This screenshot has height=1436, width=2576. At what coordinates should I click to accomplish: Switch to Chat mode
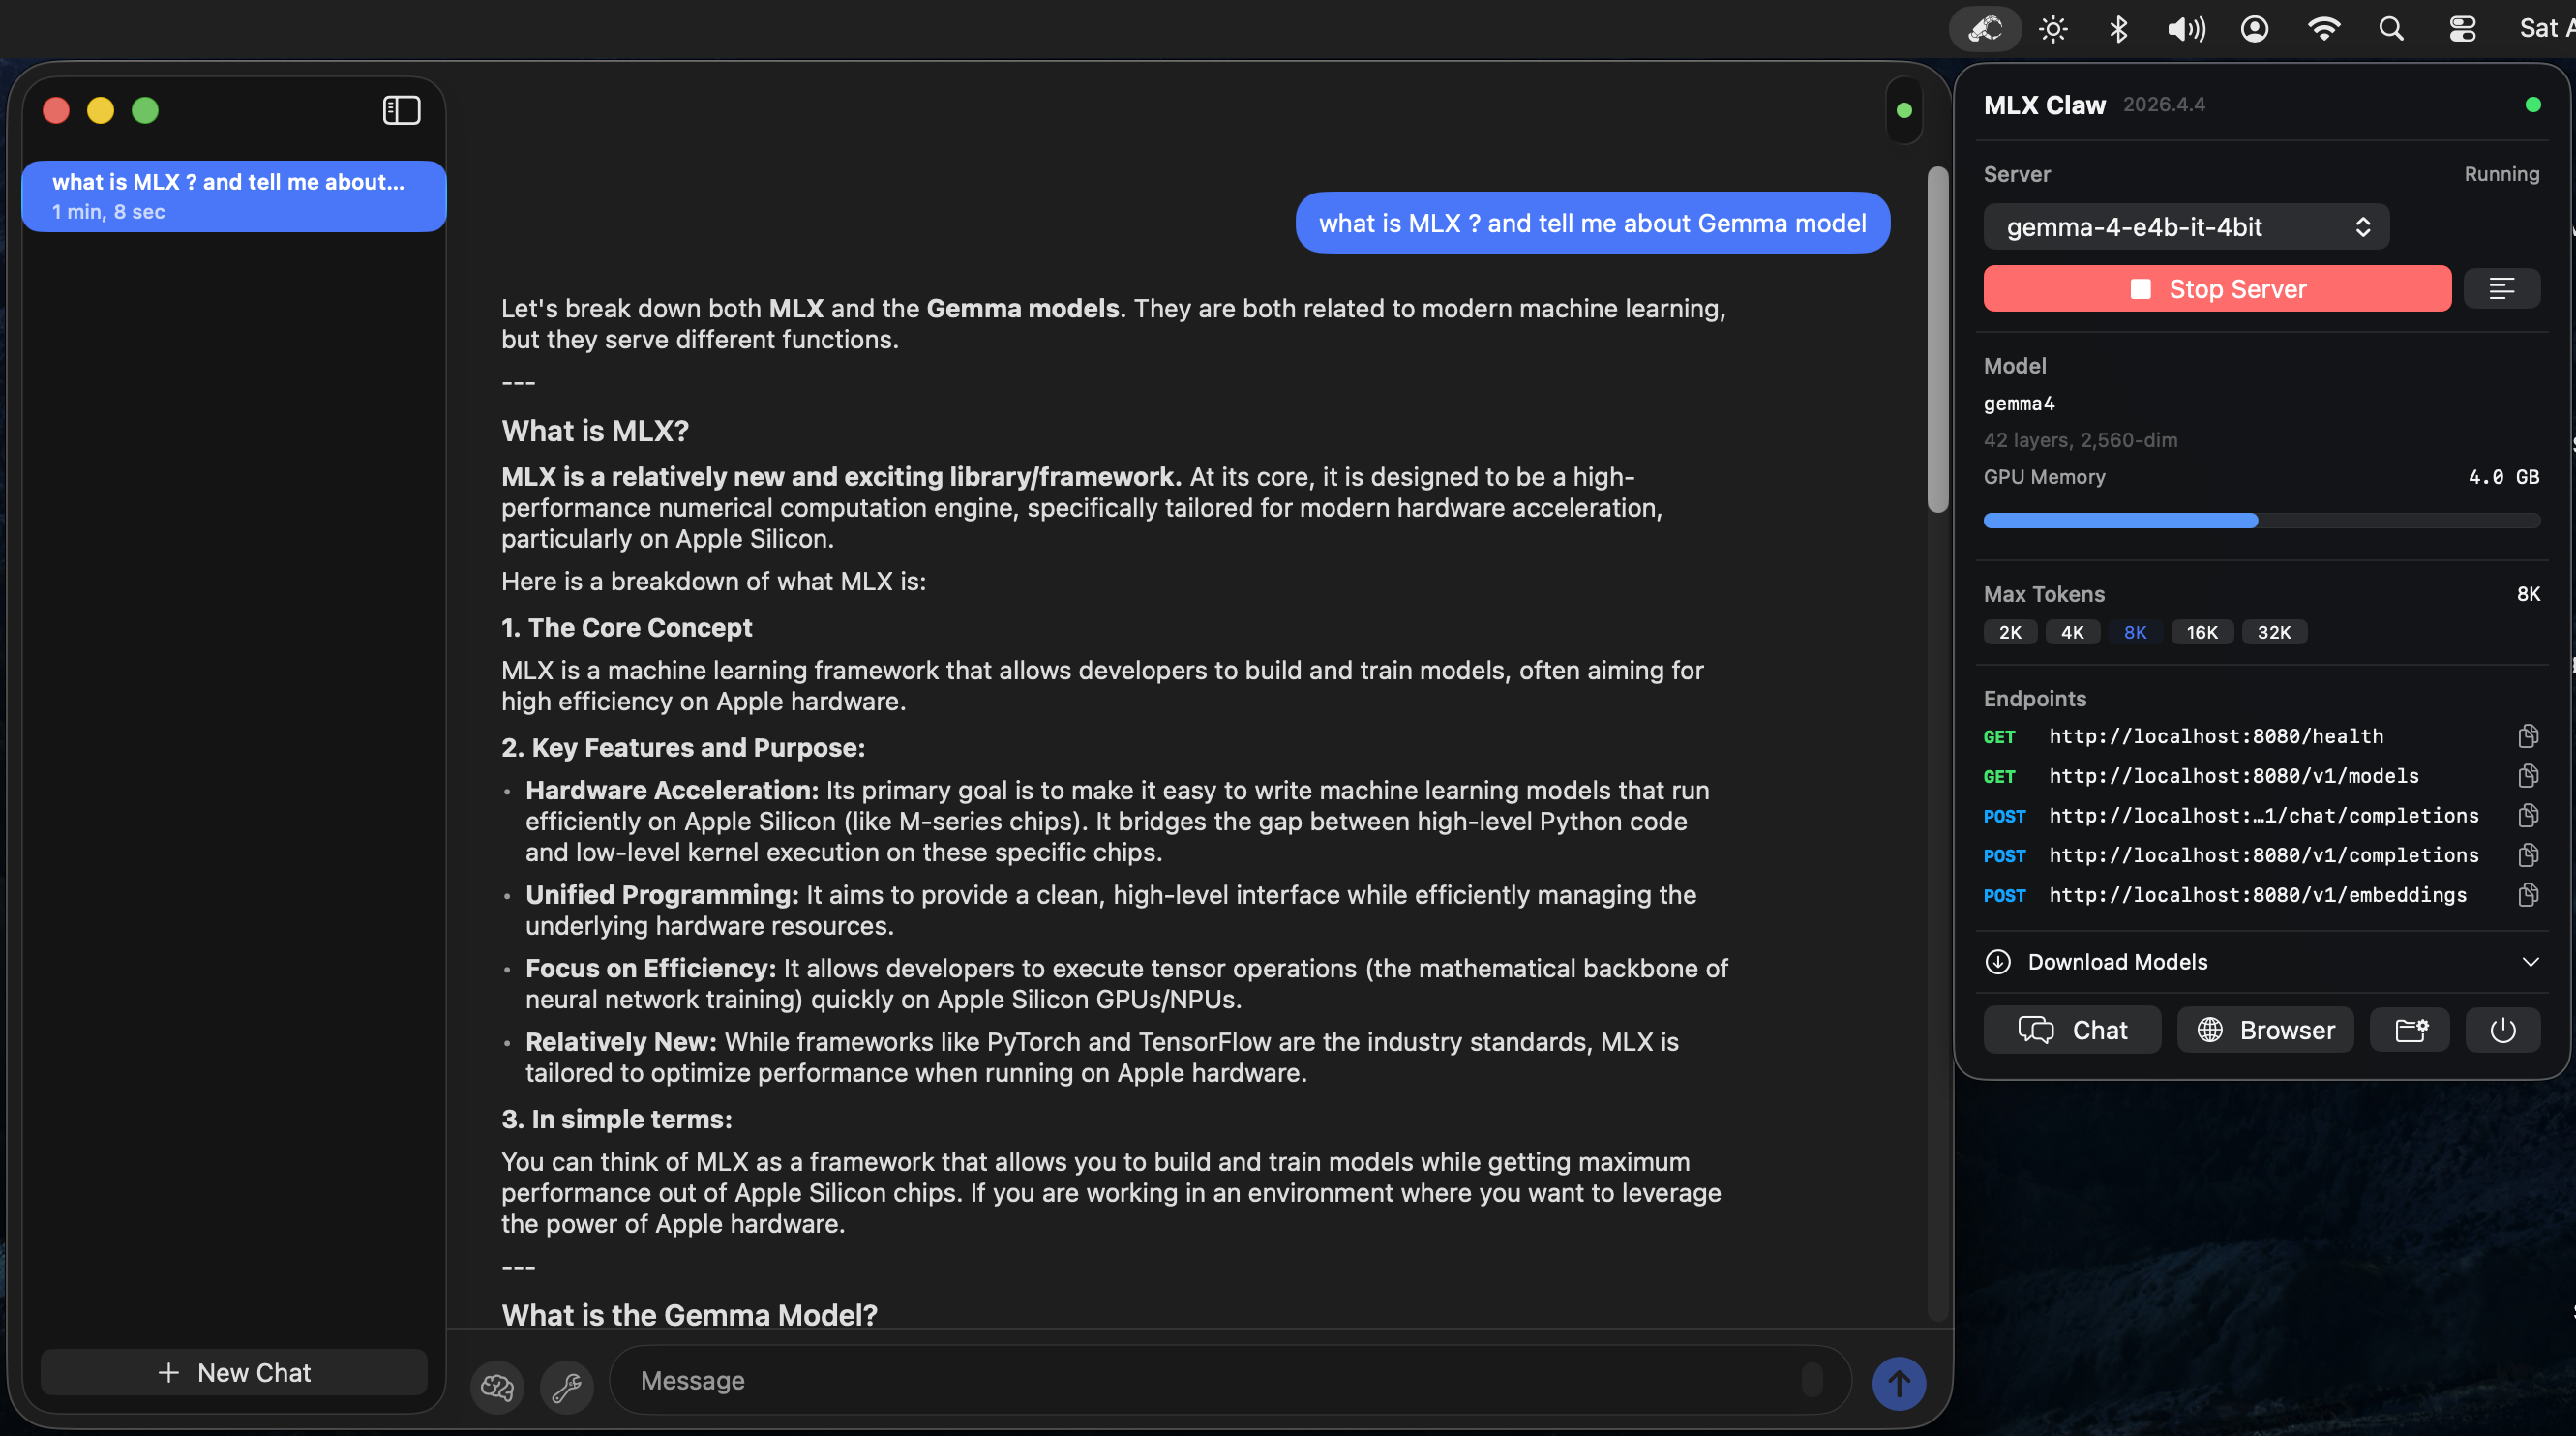click(2071, 1030)
